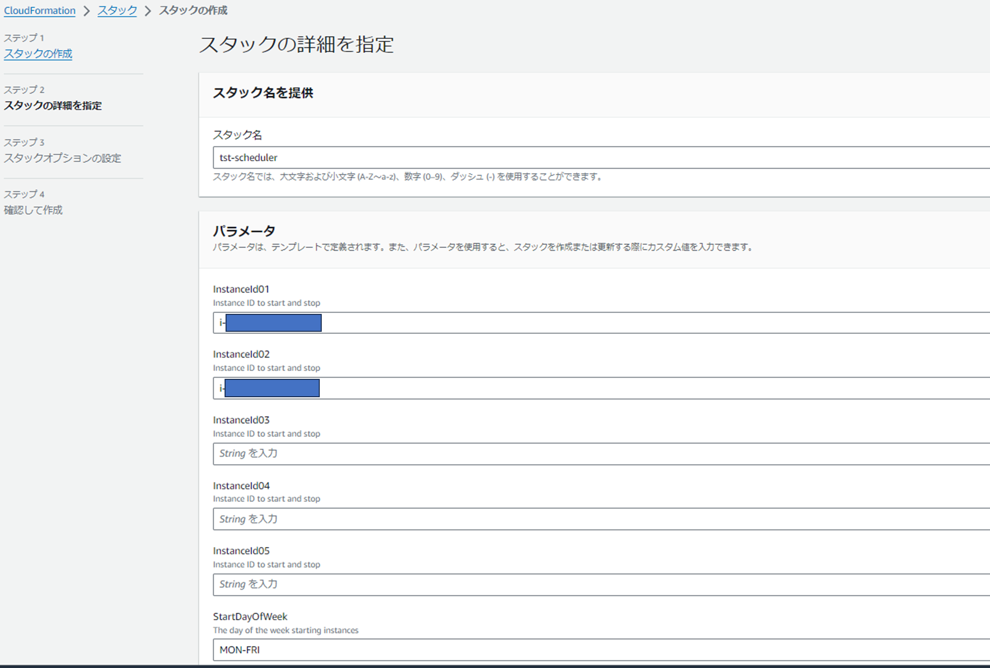990x668 pixels.
Task: Click the StartDayOfWeek parameter label
Action: [x=250, y=616]
